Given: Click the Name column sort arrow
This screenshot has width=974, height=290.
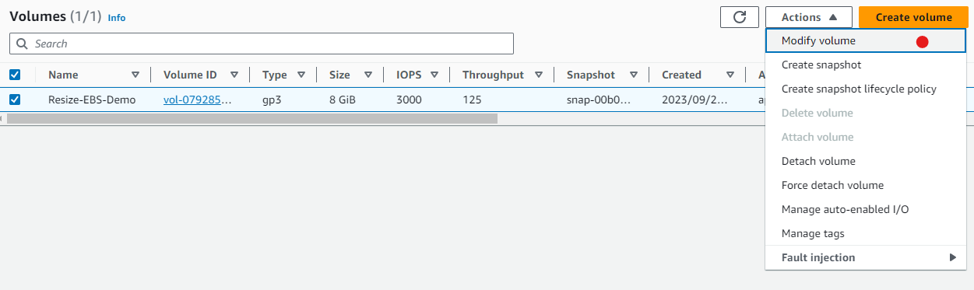Looking at the screenshot, I should [x=135, y=75].
